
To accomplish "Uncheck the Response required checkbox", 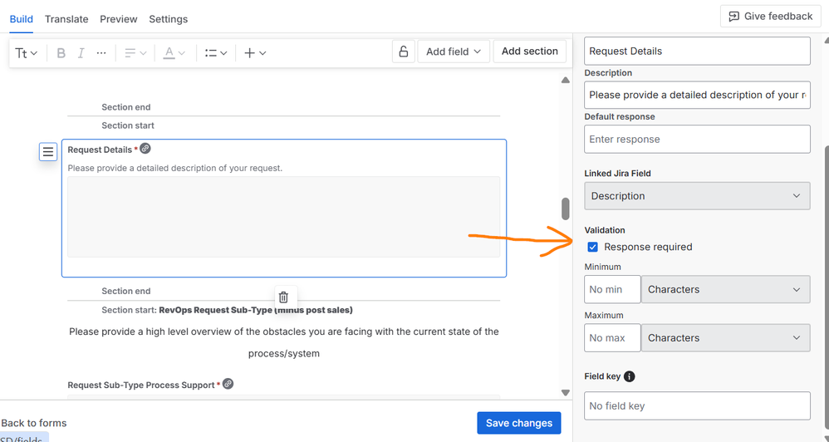I will click(592, 247).
